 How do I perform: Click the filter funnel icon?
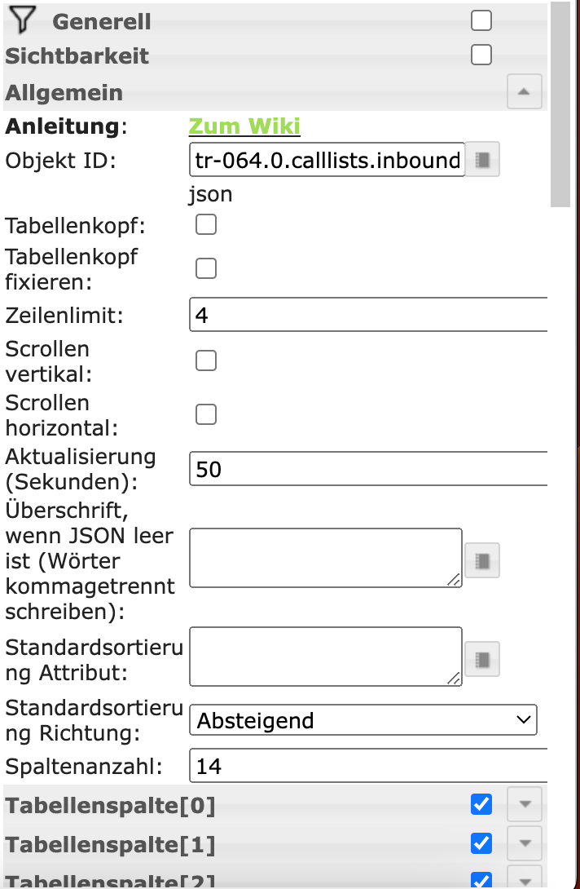pos(22,20)
